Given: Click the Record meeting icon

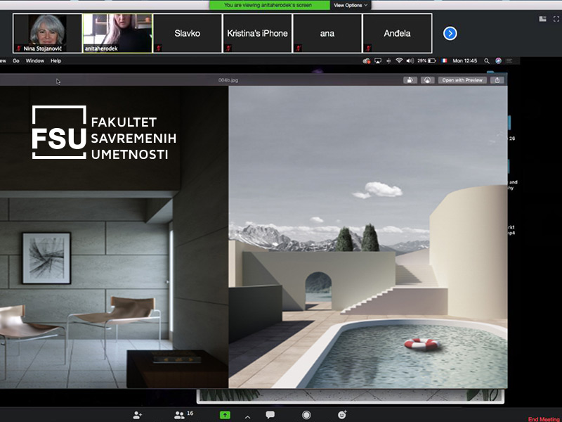Looking at the screenshot, I should point(306,415).
